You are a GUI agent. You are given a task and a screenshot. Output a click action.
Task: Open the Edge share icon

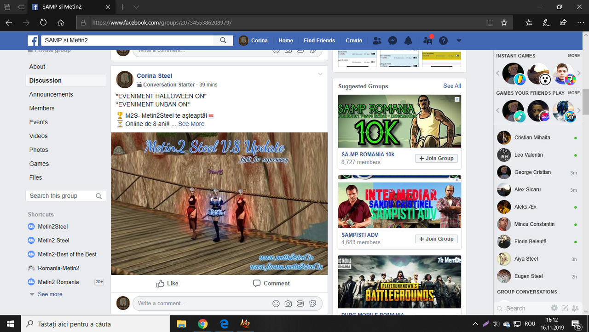(x=563, y=22)
